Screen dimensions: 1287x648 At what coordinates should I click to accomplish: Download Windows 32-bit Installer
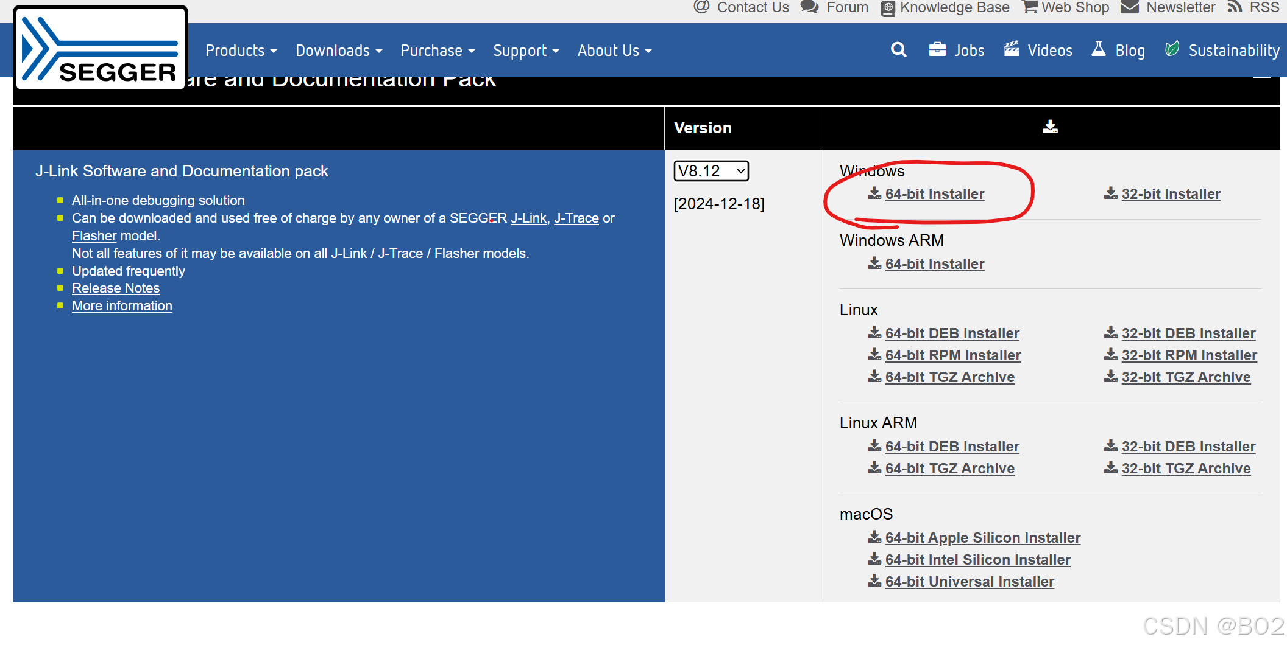[1171, 194]
